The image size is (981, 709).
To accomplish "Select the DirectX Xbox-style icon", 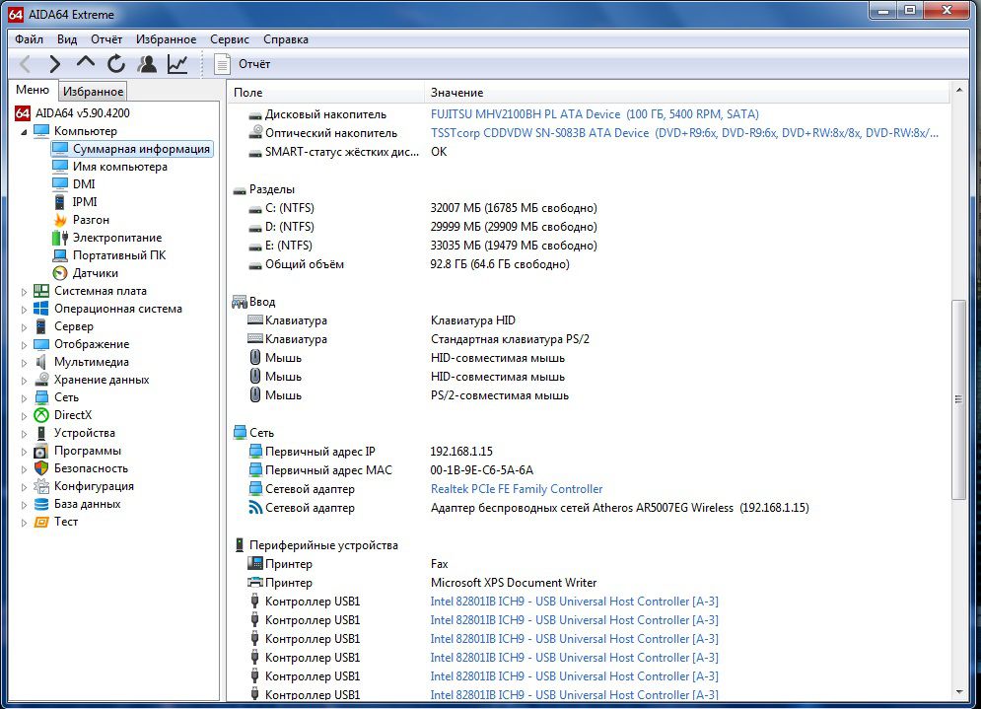I will (x=41, y=415).
